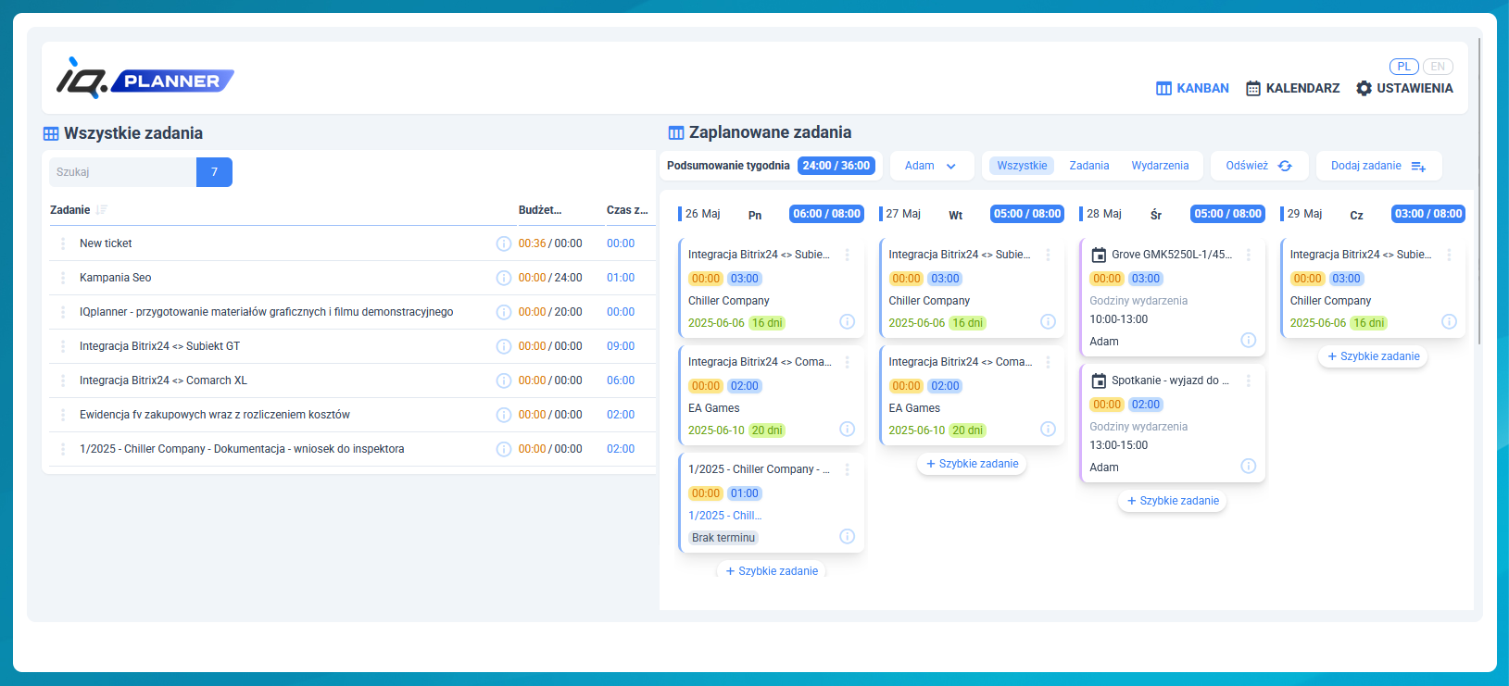Switch language to PL
Image resolution: width=1509 pixels, height=686 pixels.
click(1403, 67)
